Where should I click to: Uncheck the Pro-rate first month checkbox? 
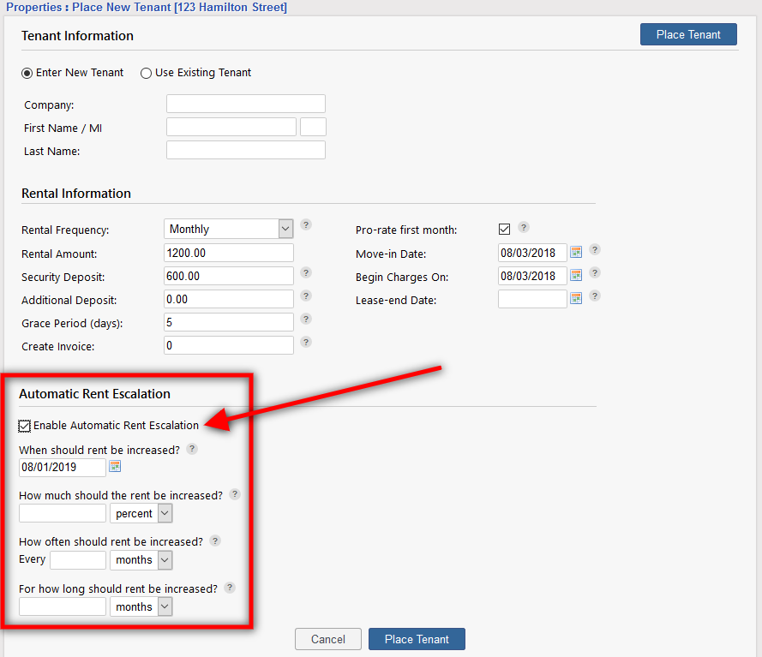pyautogui.click(x=504, y=229)
